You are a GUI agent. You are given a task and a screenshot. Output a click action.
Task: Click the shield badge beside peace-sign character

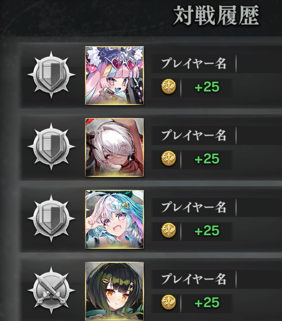coord(51,219)
